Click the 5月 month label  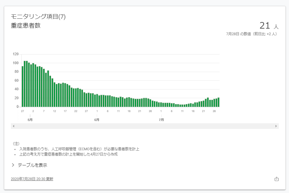tap(30, 120)
